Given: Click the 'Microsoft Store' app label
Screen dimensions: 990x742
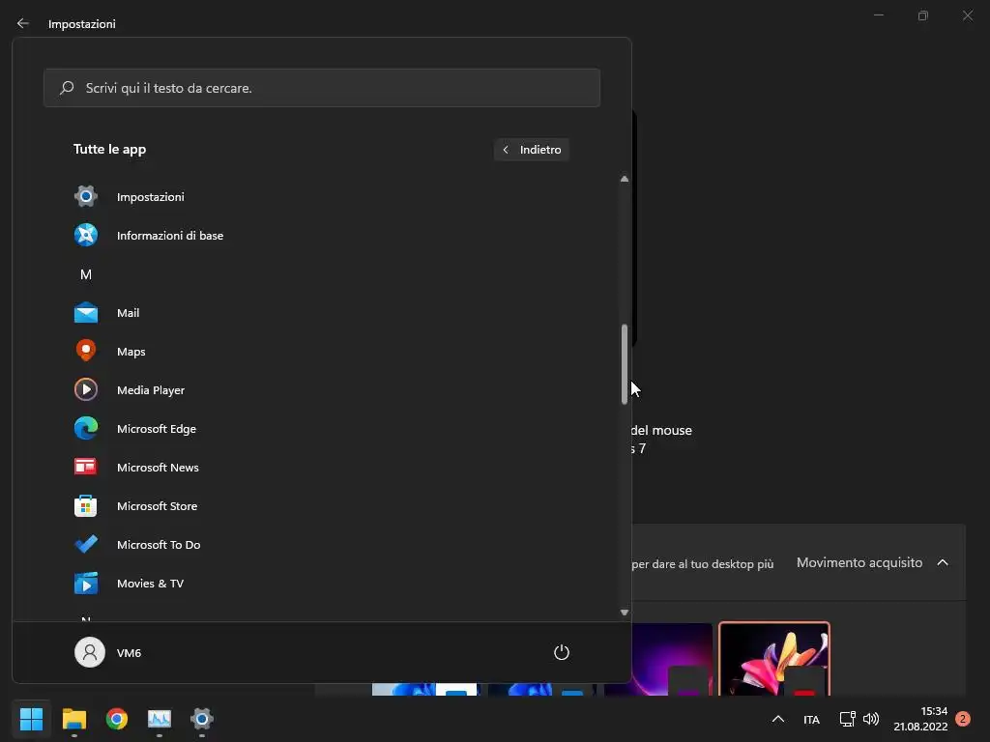Looking at the screenshot, I should coord(158,506).
